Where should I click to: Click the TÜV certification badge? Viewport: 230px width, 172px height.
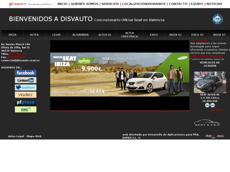[218, 19]
